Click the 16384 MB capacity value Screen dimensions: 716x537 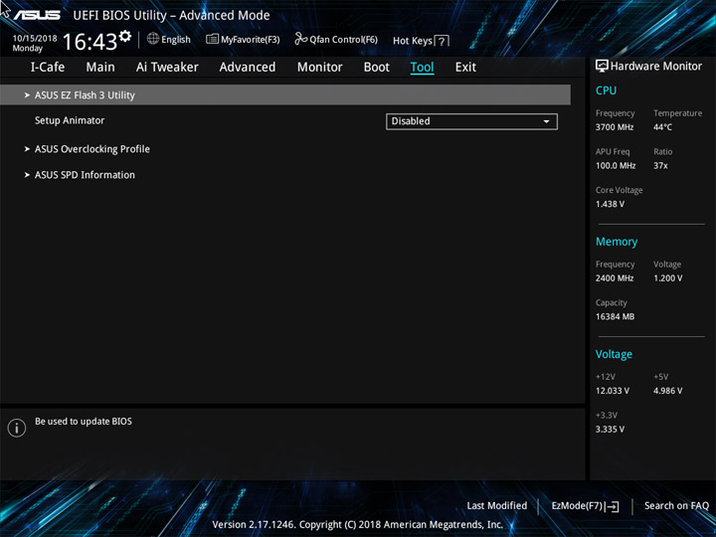[615, 316]
